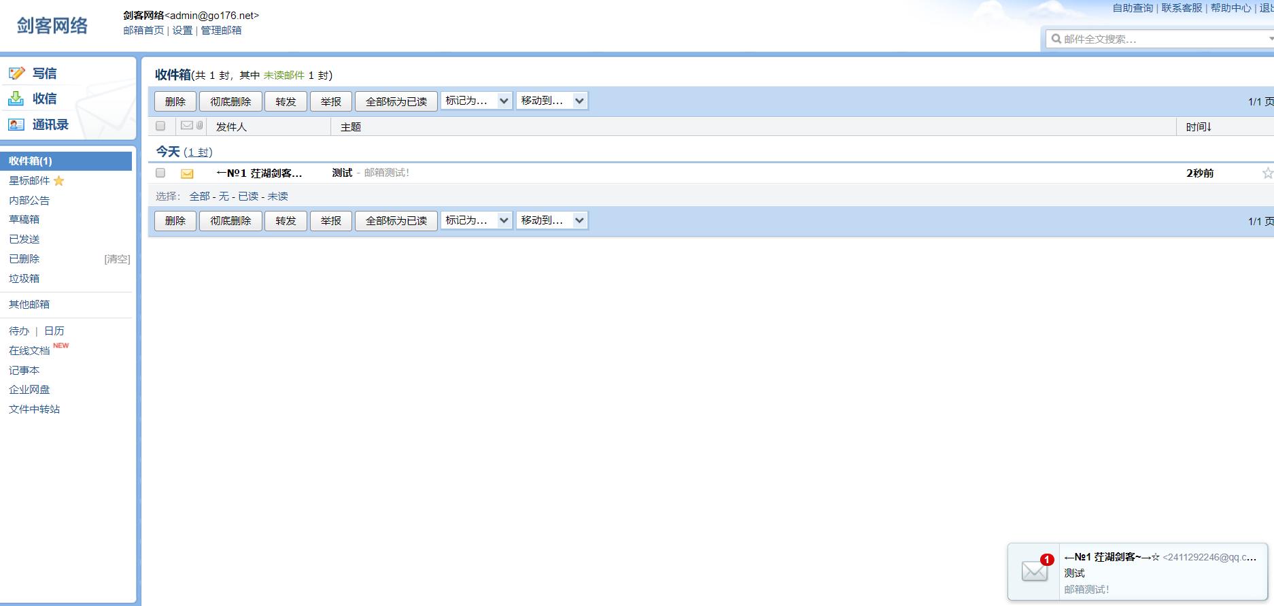The height and width of the screenshot is (606, 1274).
Task: Star the 测试 email
Action: tap(1267, 173)
